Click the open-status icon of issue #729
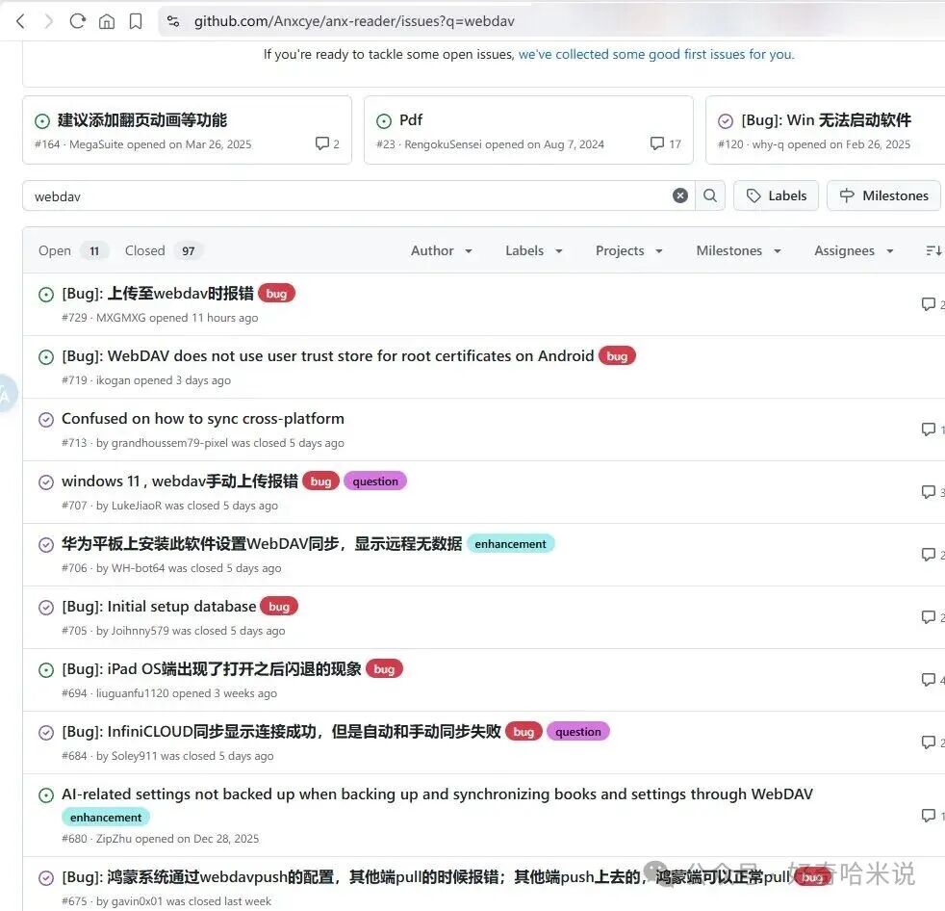The image size is (945, 911). click(46, 295)
